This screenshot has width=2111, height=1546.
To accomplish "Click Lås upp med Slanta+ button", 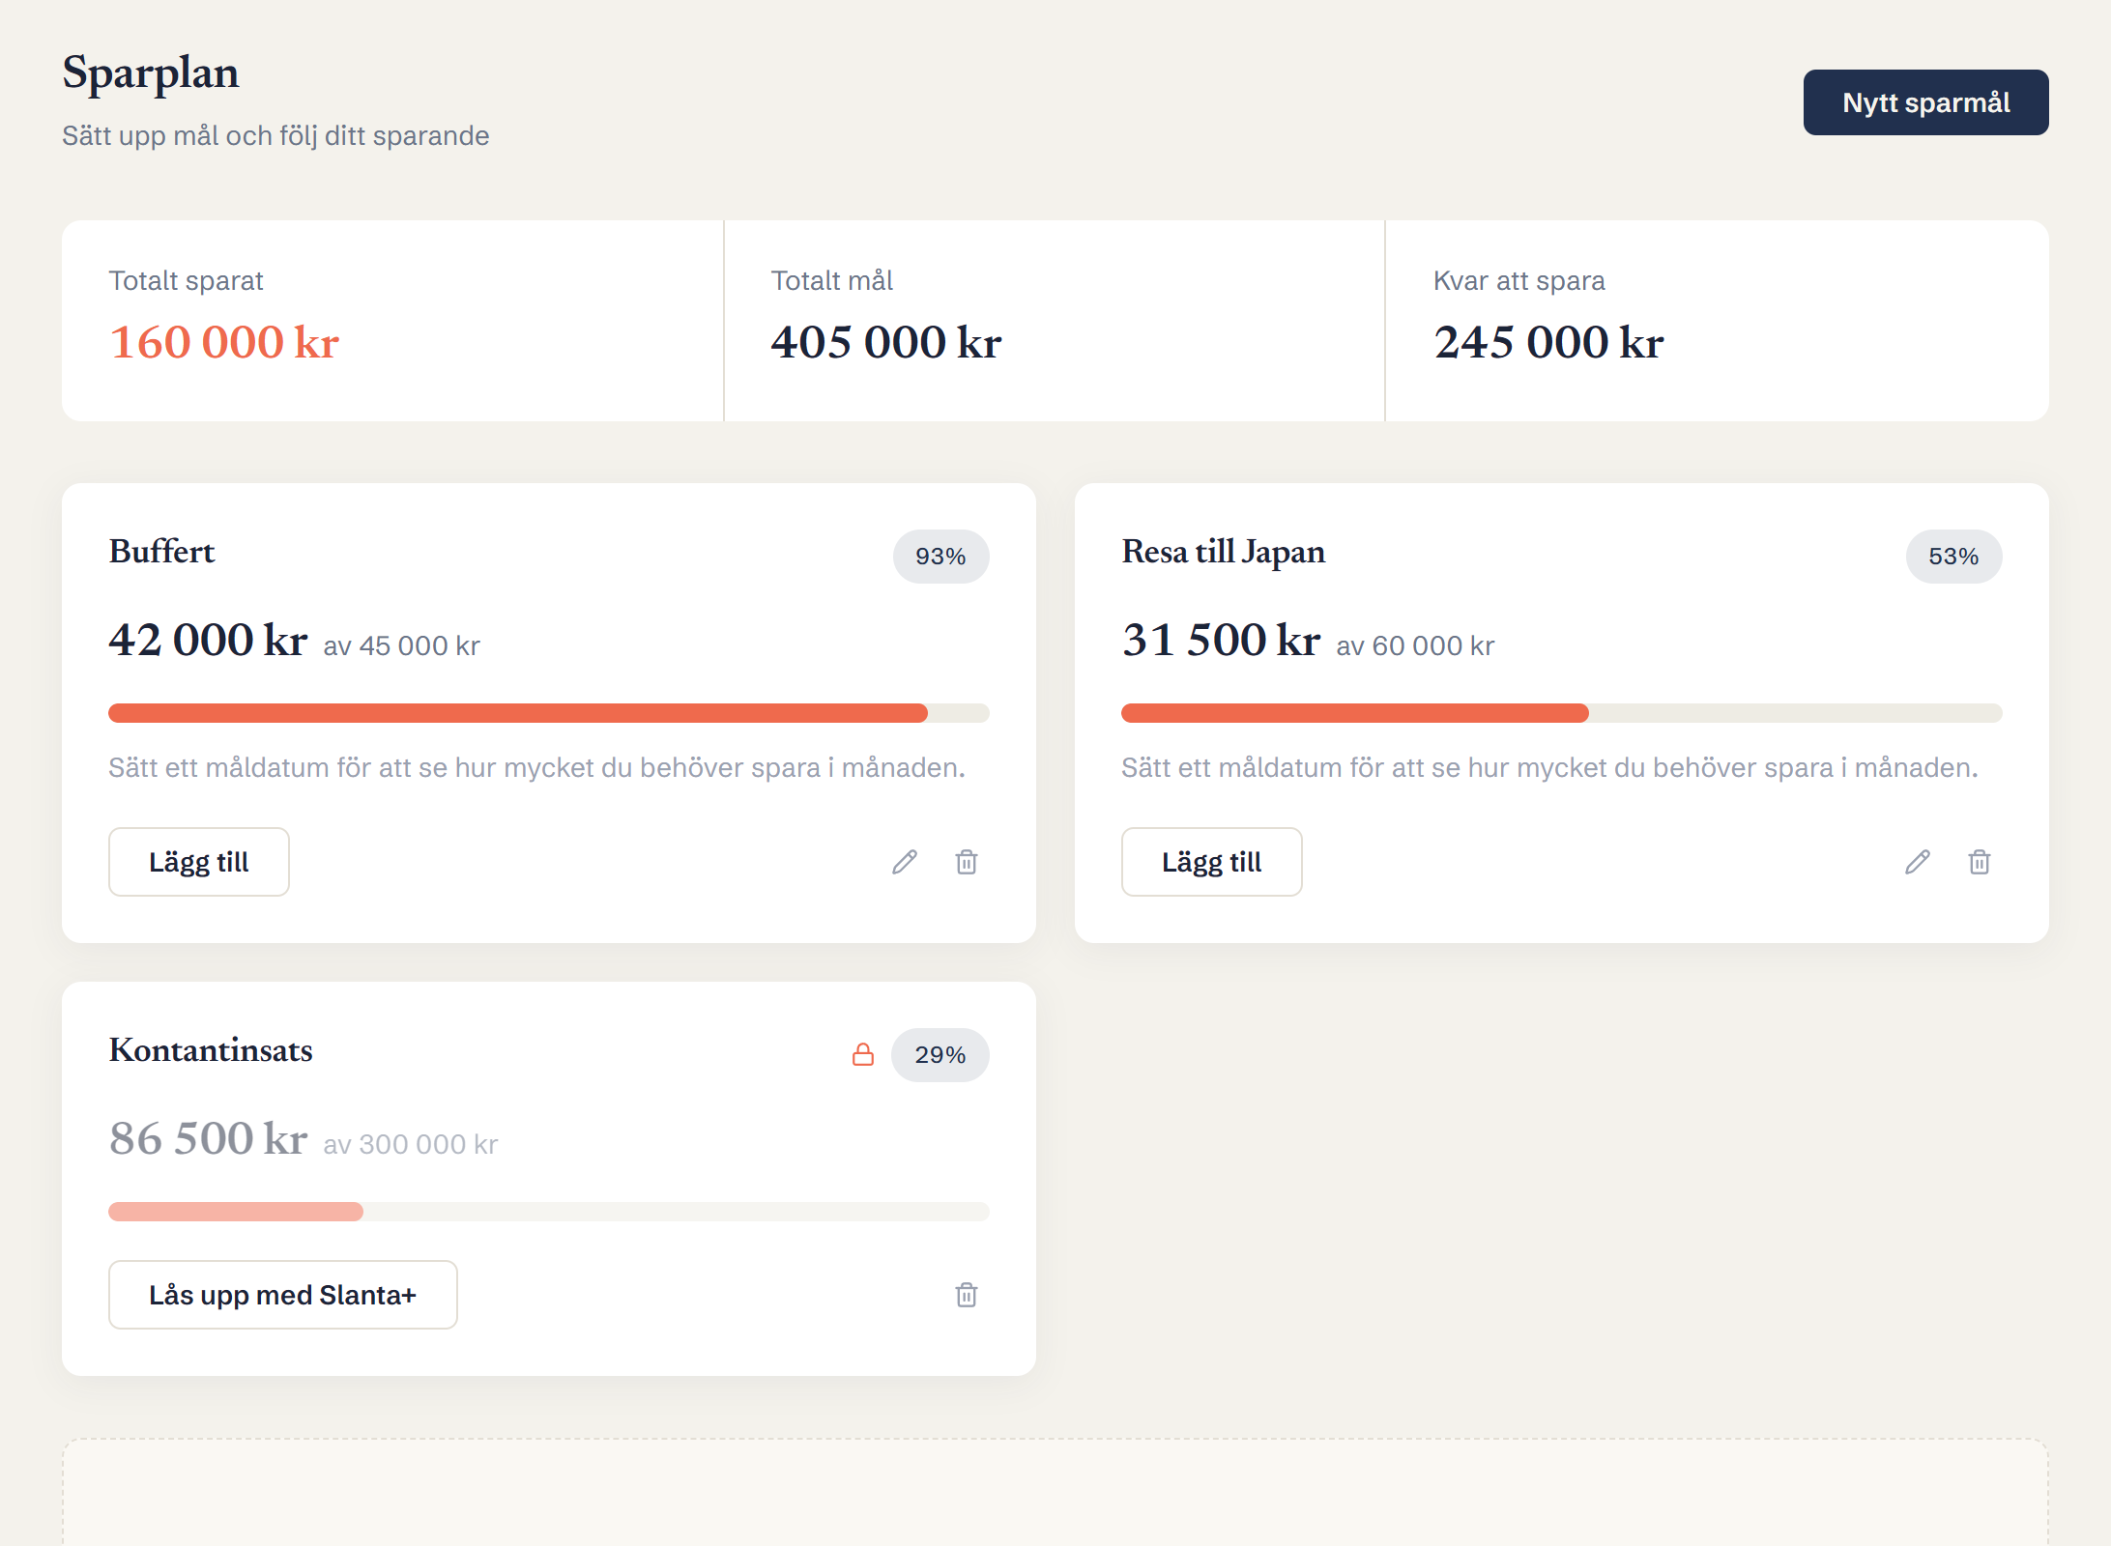I will [x=283, y=1295].
